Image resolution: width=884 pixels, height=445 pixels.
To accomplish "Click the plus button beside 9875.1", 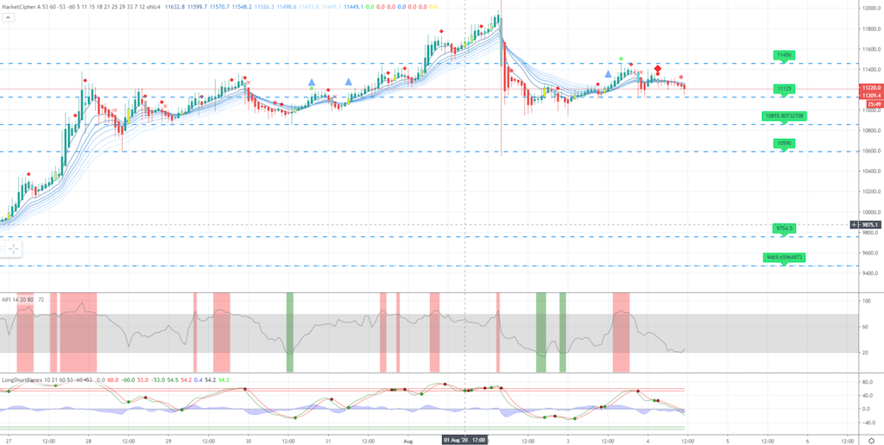I will (x=855, y=225).
